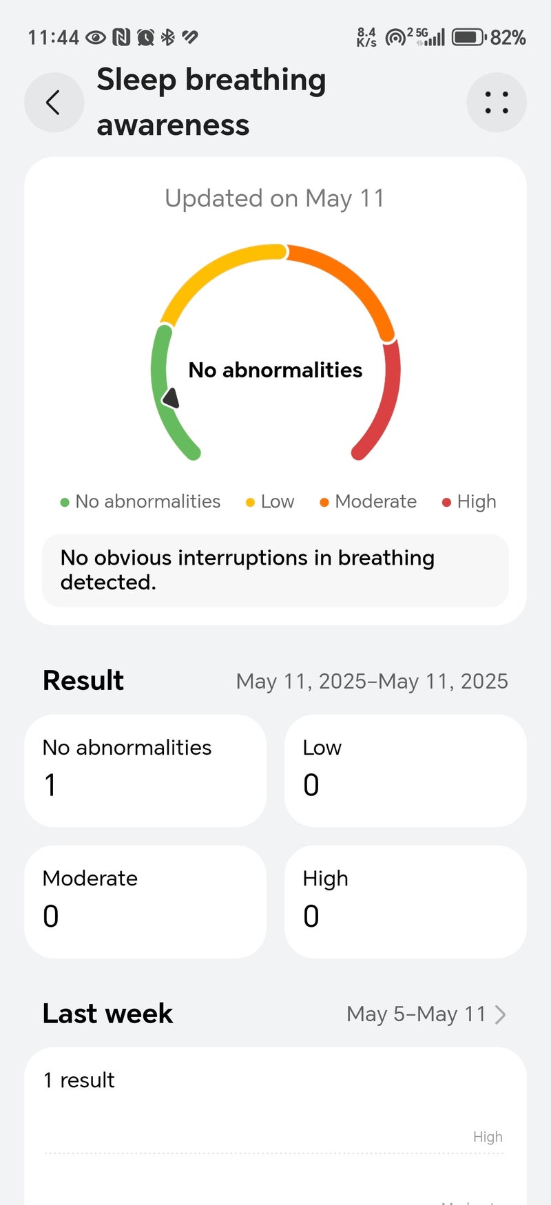Tap the NFC status bar icon

click(x=121, y=37)
